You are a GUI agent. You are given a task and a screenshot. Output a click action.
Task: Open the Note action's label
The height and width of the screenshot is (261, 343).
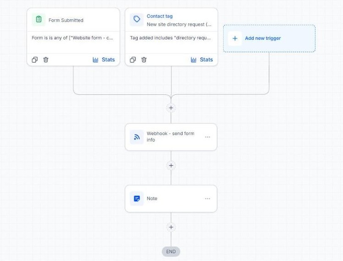pos(152,198)
